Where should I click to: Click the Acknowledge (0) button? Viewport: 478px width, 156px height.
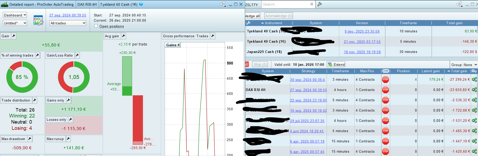click(x=279, y=16)
